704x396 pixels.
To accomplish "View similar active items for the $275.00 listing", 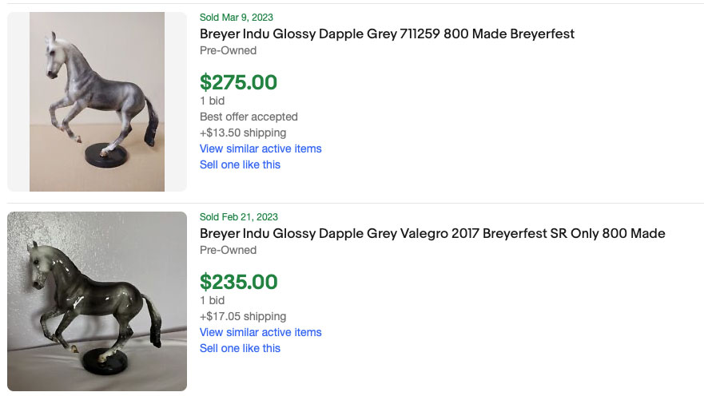I will coord(261,148).
